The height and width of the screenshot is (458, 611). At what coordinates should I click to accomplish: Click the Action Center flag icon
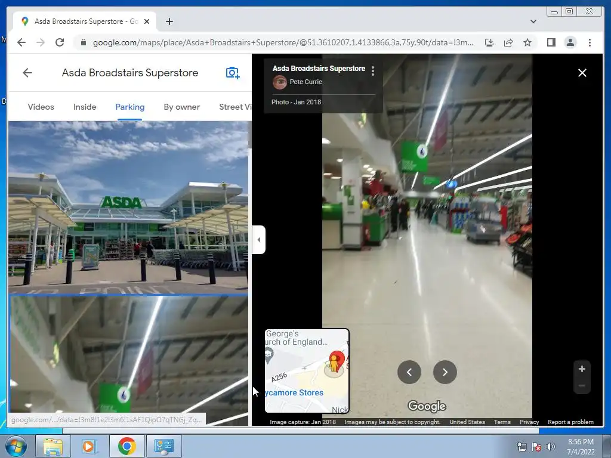(536, 447)
